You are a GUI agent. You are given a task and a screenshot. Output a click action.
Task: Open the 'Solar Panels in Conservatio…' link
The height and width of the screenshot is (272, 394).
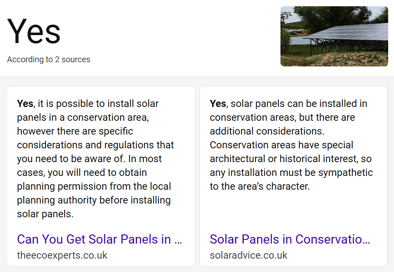[x=290, y=239]
